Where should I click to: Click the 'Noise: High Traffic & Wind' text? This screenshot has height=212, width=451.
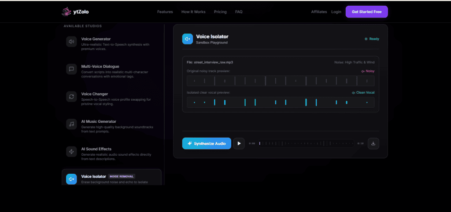355,62
